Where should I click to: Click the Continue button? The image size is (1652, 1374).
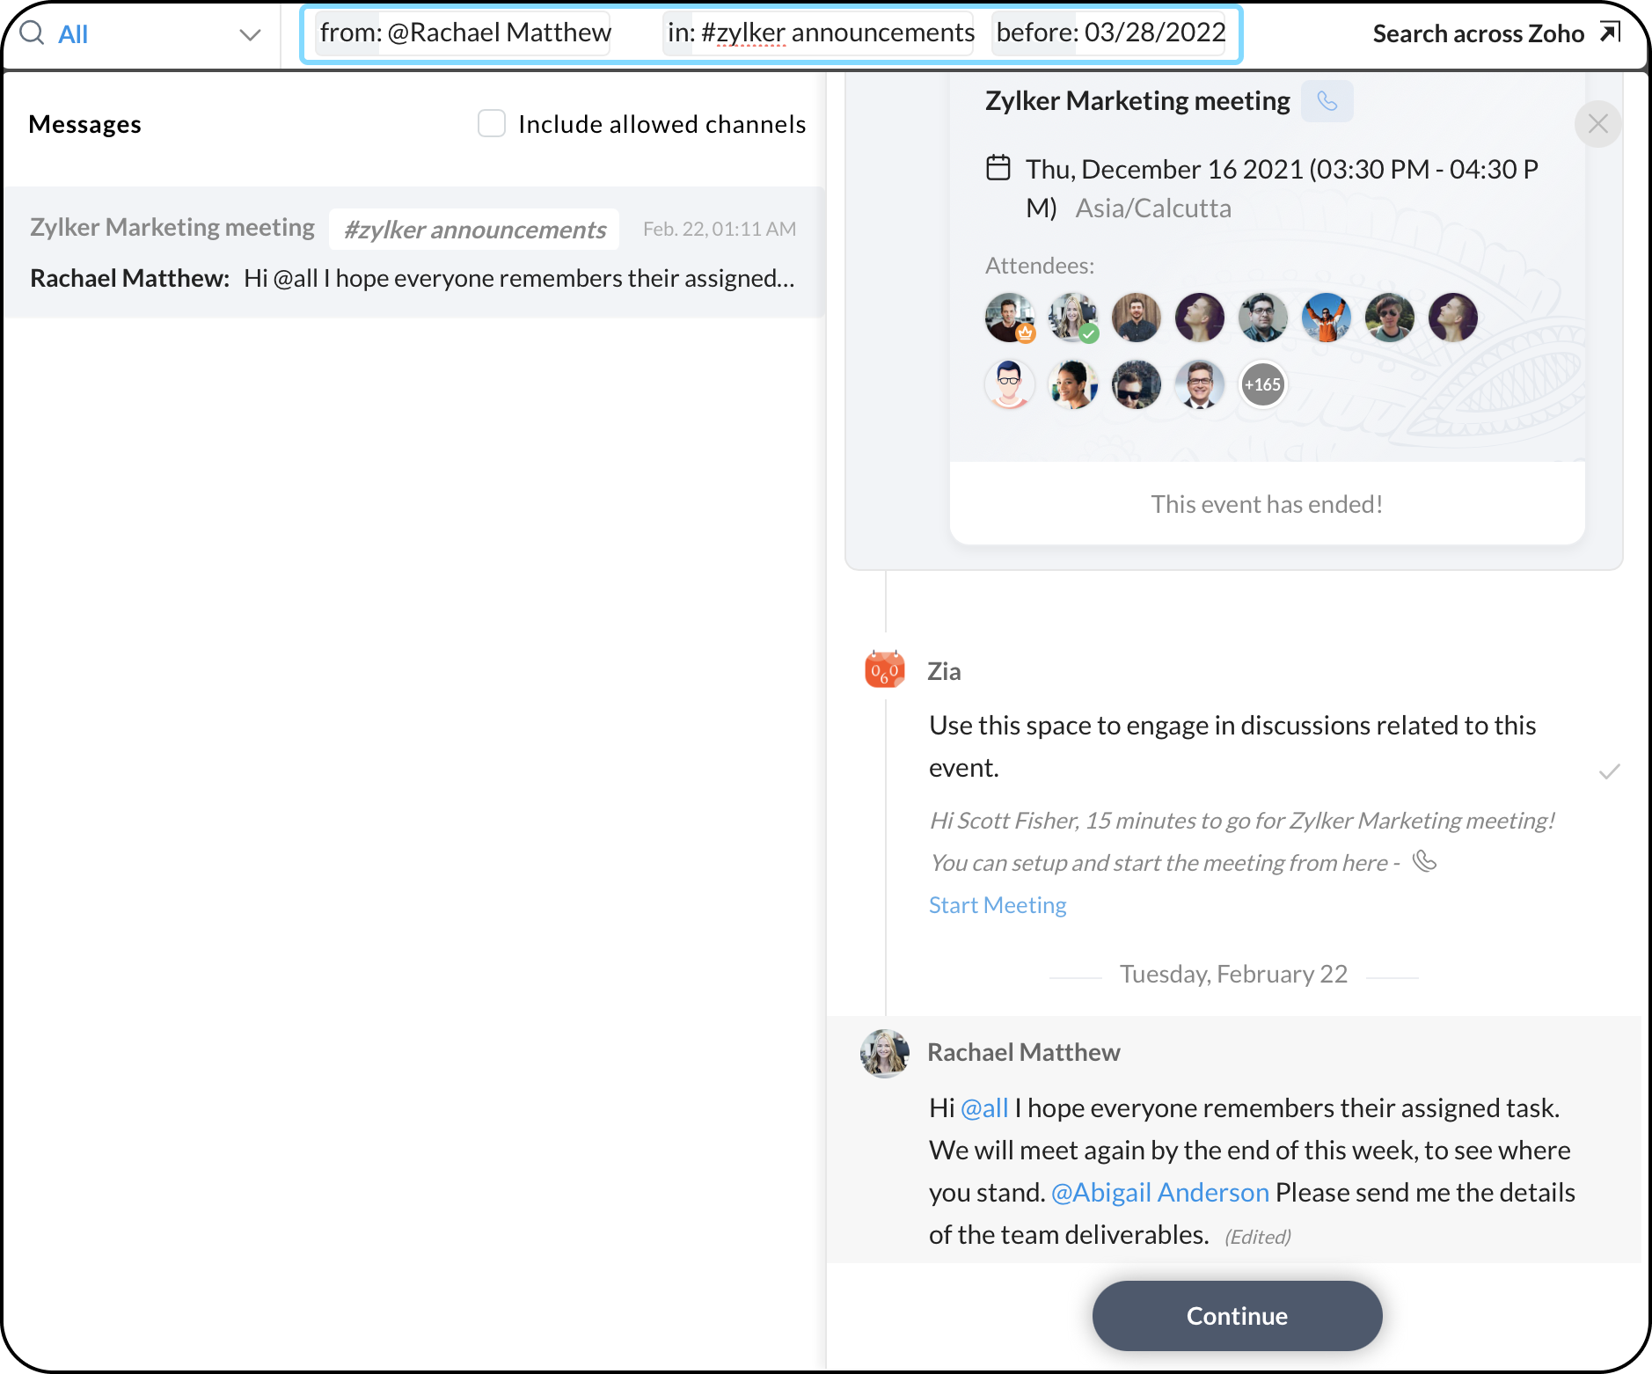pyautogui.click(x=1238, y=1315)
